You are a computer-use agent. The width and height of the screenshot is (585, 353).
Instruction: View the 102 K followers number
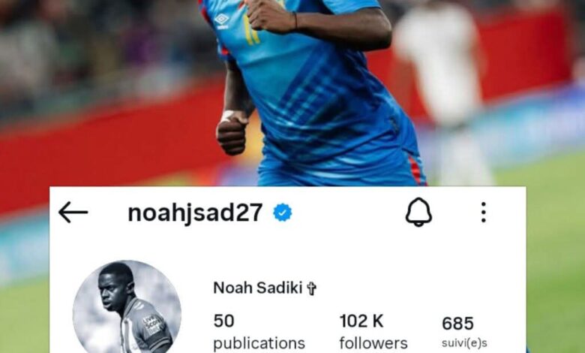click(x=361, y=321)
